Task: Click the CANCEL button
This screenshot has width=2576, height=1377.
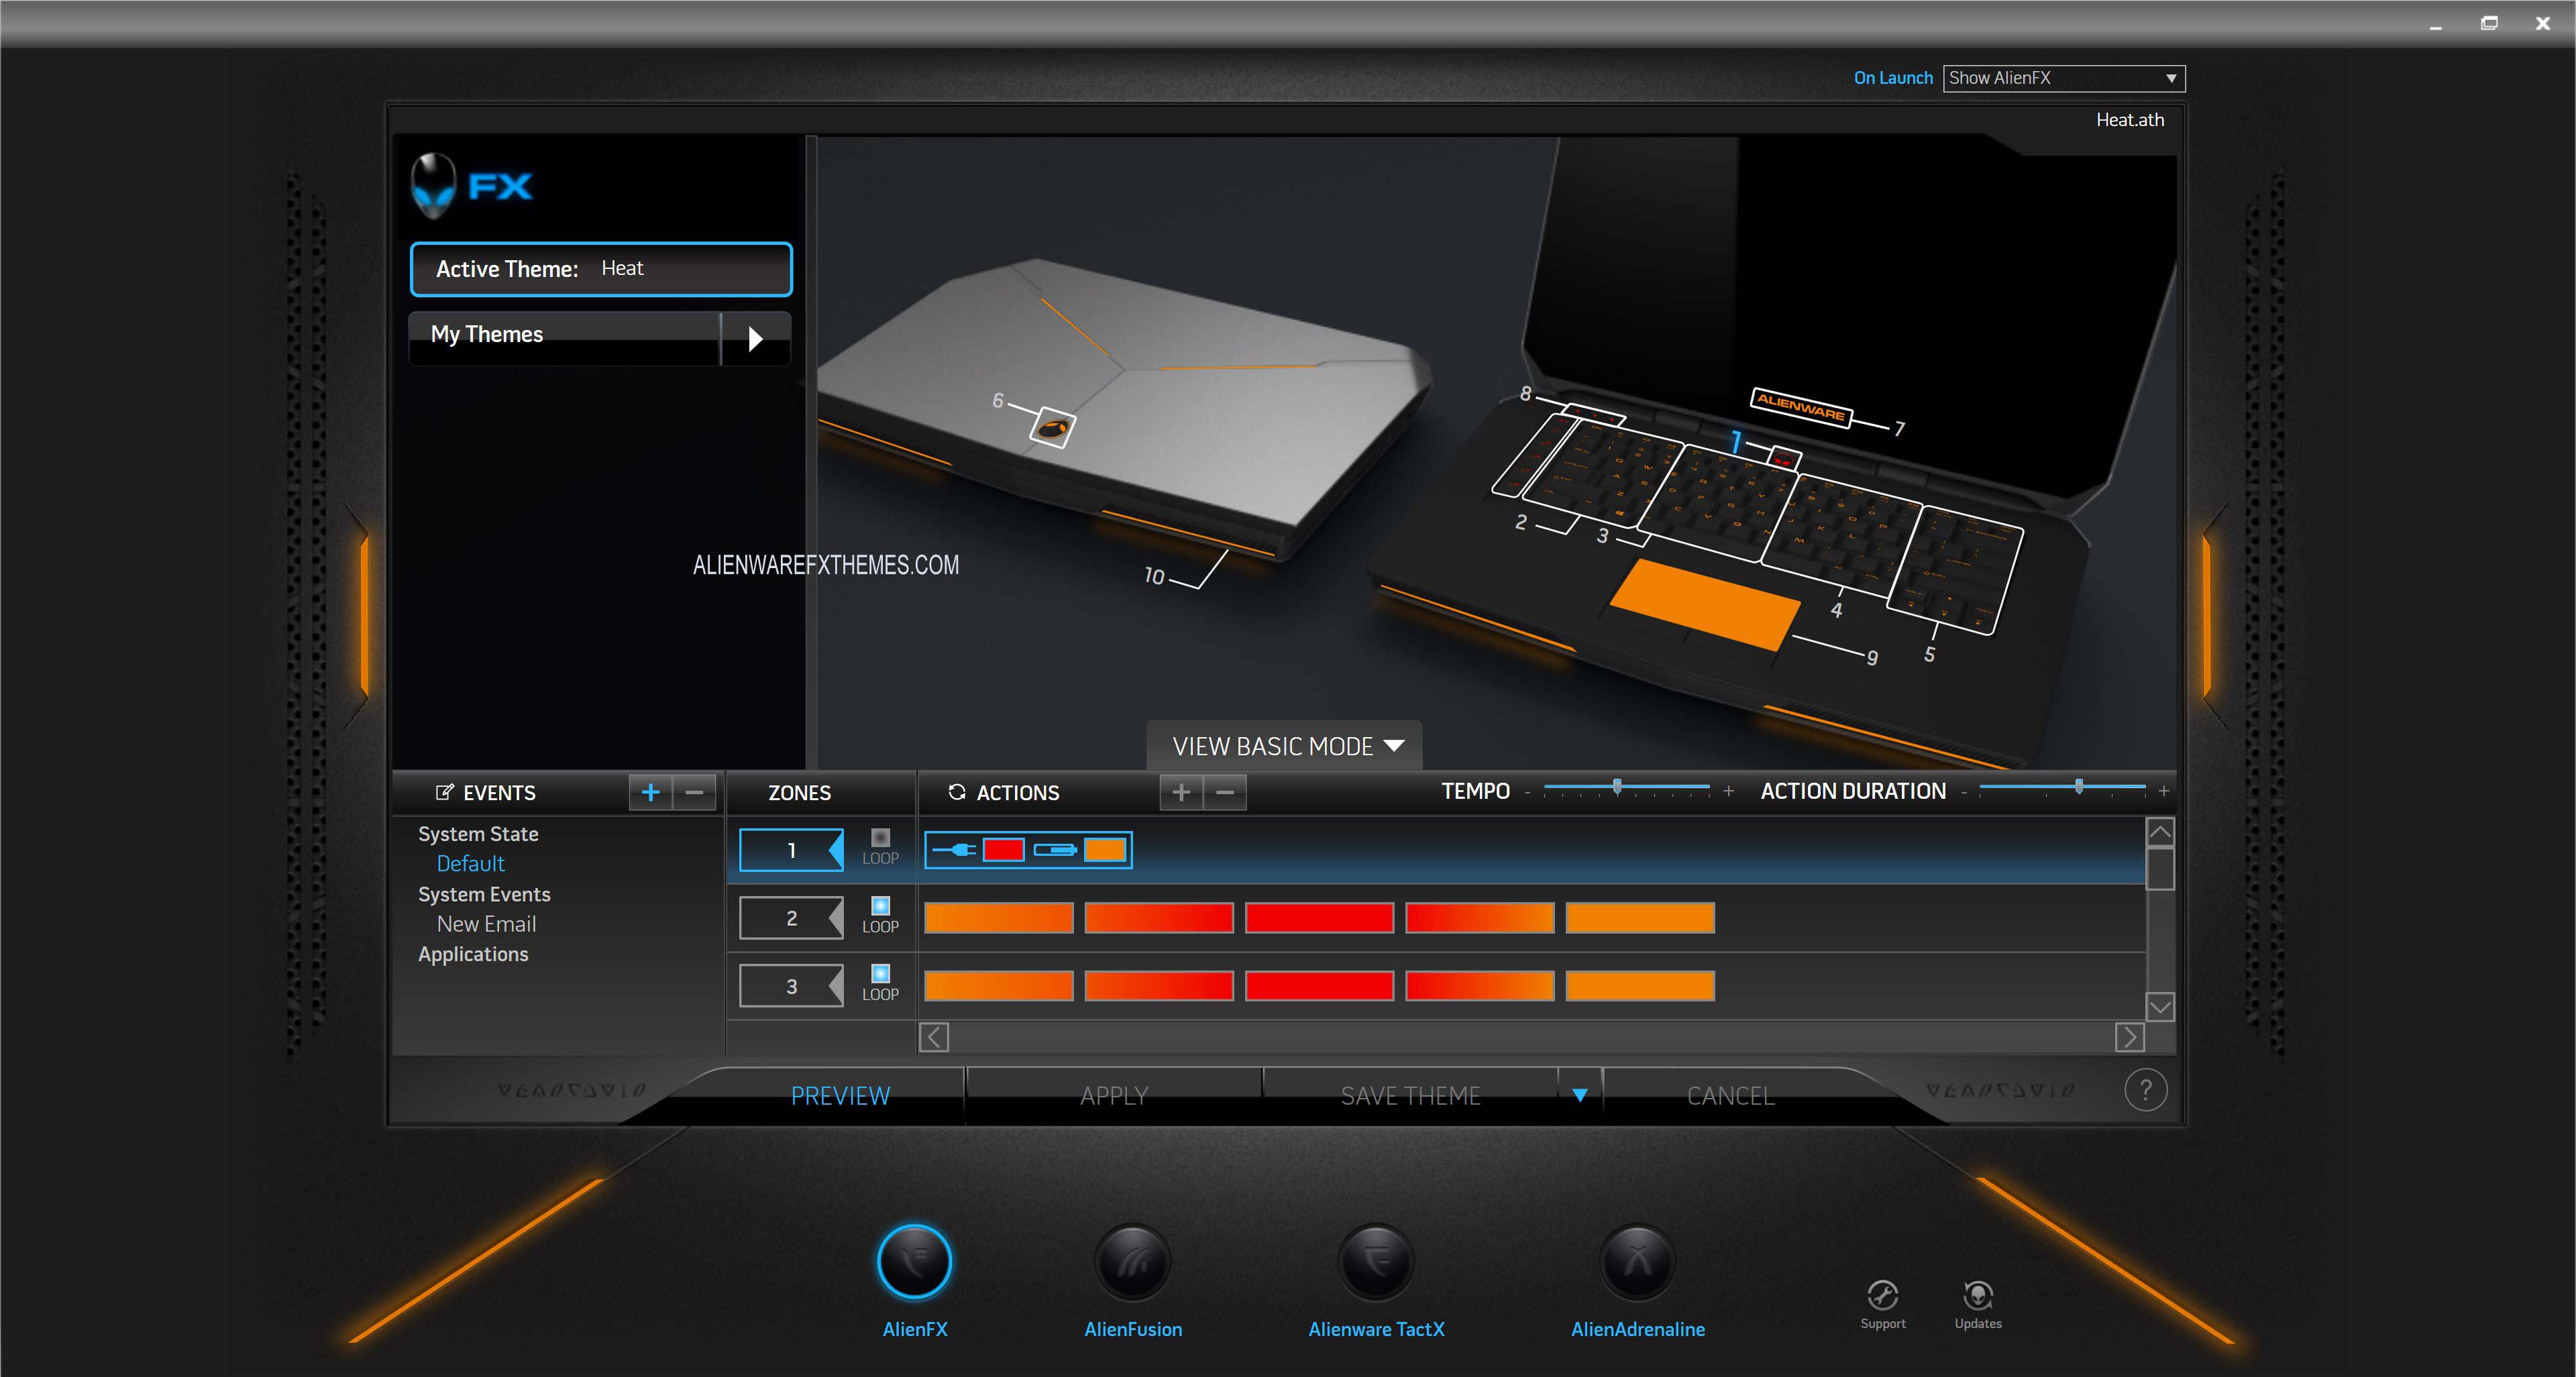Action: coord(1730,1096)
